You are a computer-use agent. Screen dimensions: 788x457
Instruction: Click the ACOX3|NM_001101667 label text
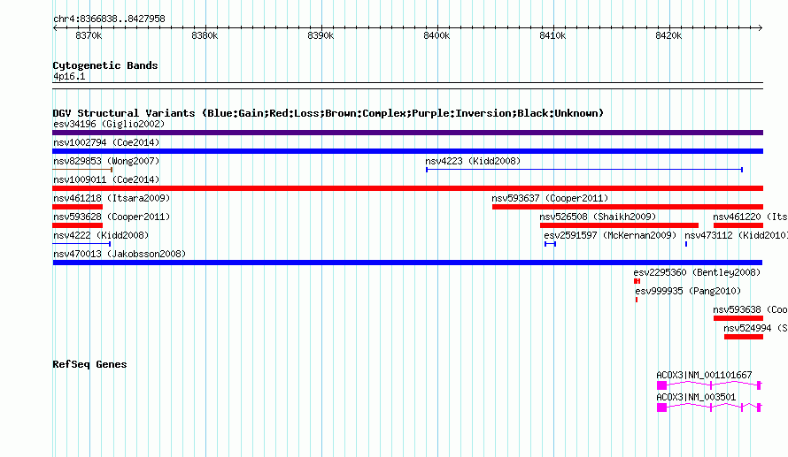[704, 375]
